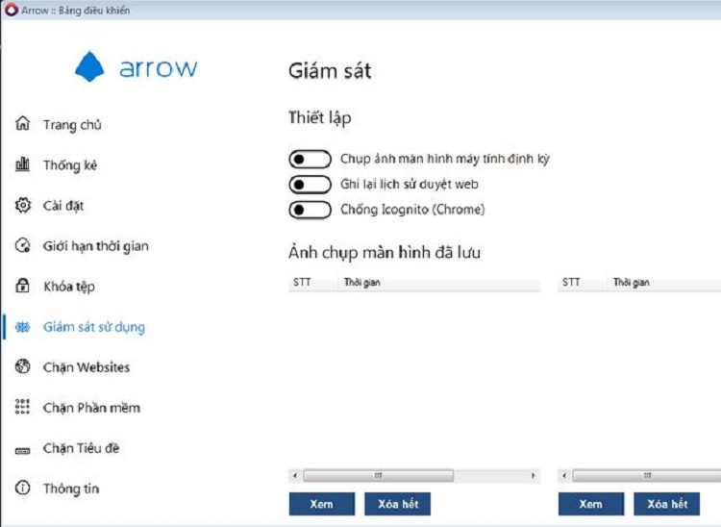This screenshot has height=527, width=721.
Task: Click the Chặn Websites globe icon
Action: 22,366
